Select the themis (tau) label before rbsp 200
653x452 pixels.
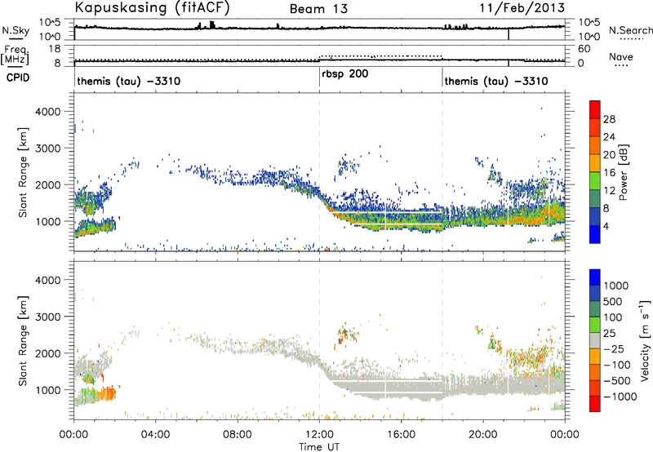coord(129,81)
